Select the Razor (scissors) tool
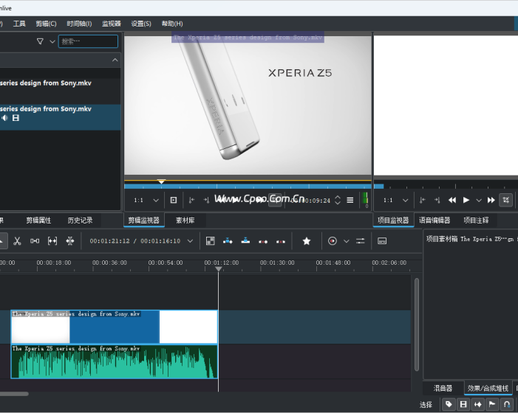Image resolution: width=518 pixels, height=413 pixels. click(x=17, y=241)
